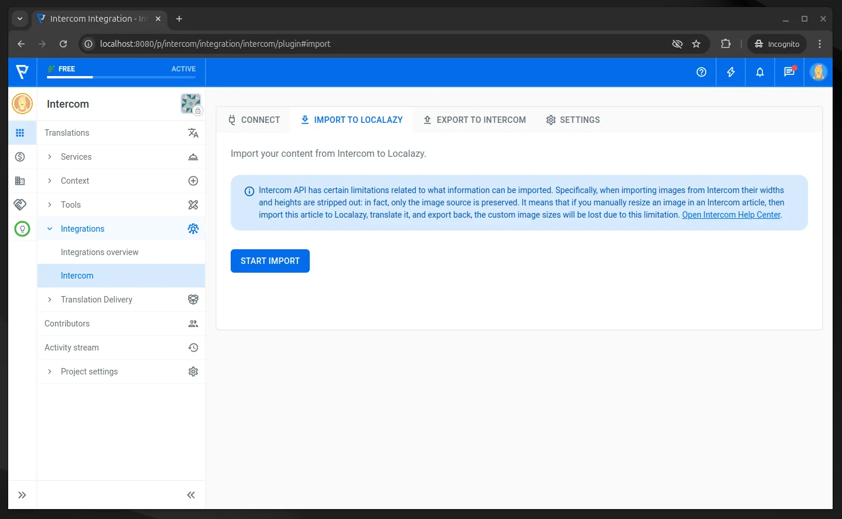Expand the Services menu section
The height and width of the screenshot is (519, 842).
pyautogui.click(x=76, y=157)
